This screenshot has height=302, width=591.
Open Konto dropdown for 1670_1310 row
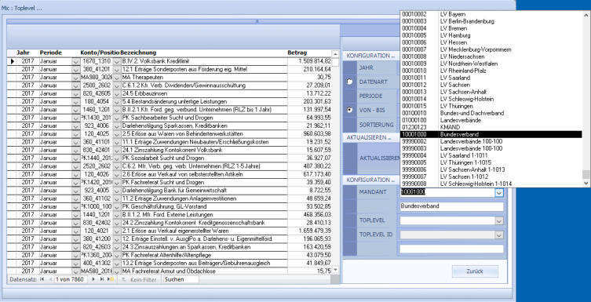point(116,61)
